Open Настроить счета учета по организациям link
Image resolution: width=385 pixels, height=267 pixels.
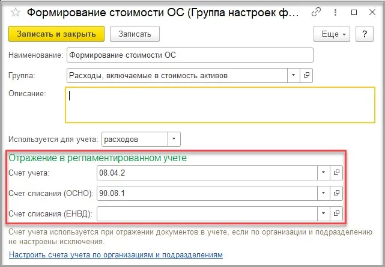click(115, 255)
